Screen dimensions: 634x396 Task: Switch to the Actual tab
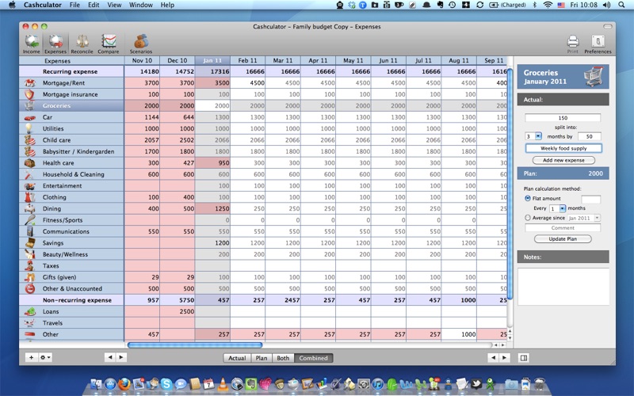tap(237, 358)
